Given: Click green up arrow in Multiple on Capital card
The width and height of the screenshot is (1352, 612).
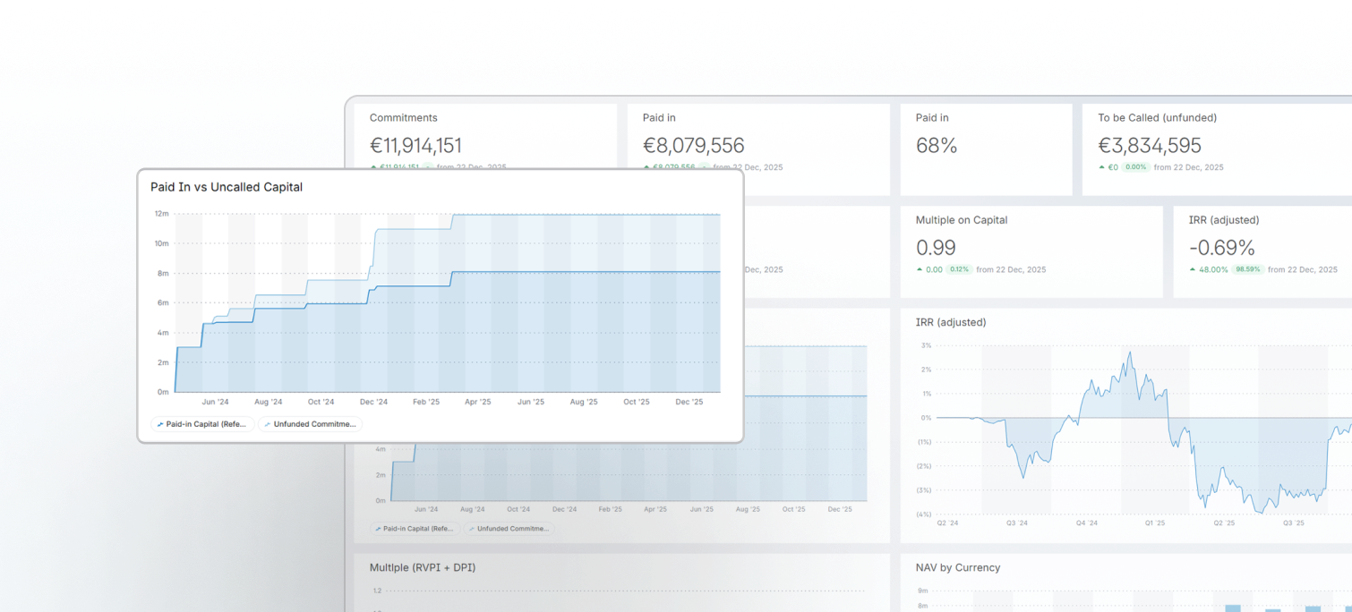Looking at the screenshot, I should click(x=919, y=269).
